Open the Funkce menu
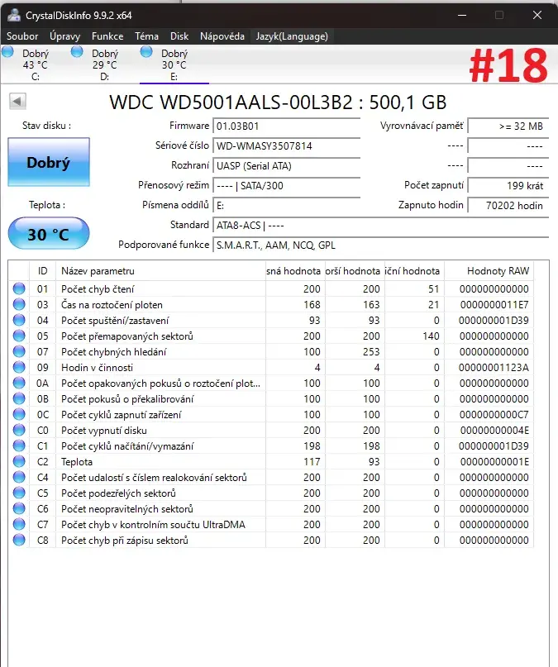Image resolution: width=558 pixels, height=667 pixels. (107, 36)
